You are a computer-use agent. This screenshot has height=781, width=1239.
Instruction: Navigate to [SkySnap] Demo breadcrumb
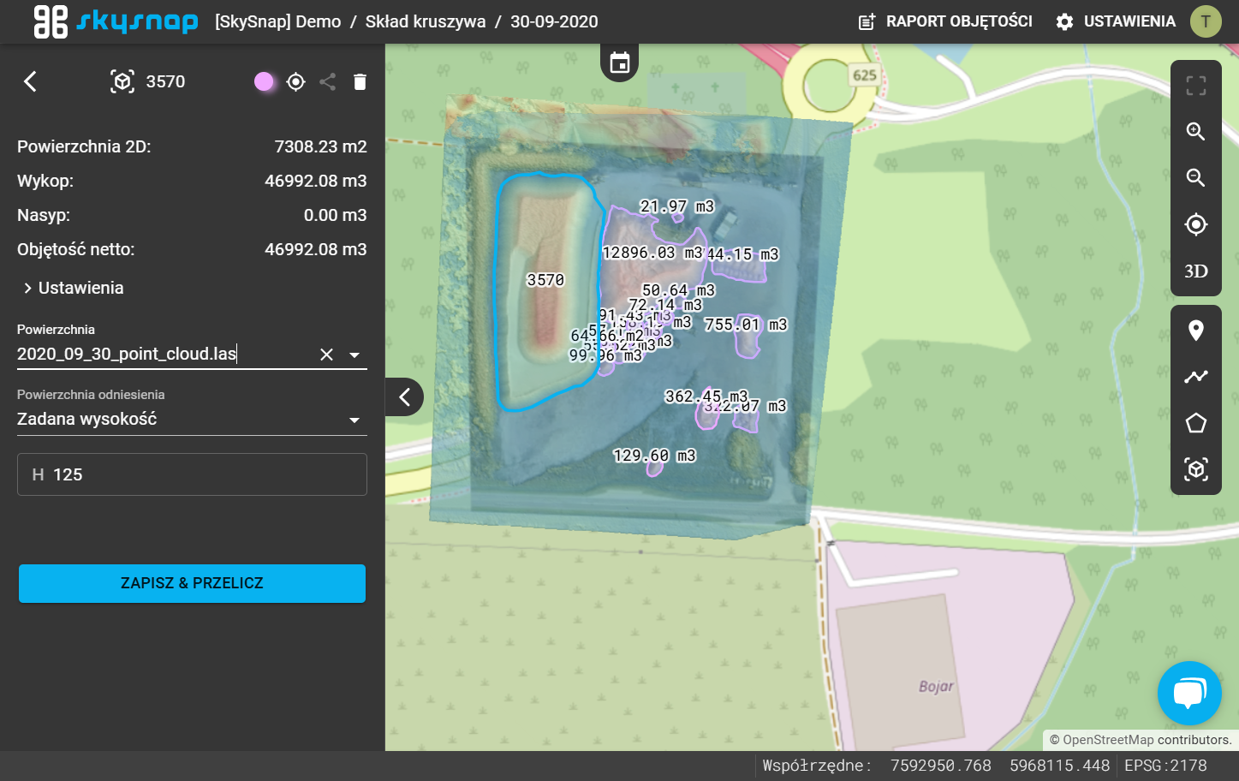(278, 21)
